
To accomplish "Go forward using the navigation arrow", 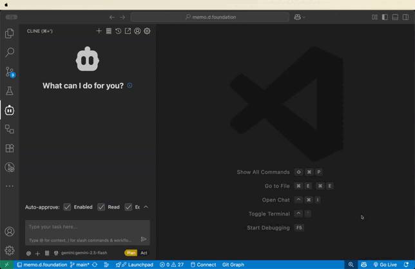I will [x=122, y=17].
